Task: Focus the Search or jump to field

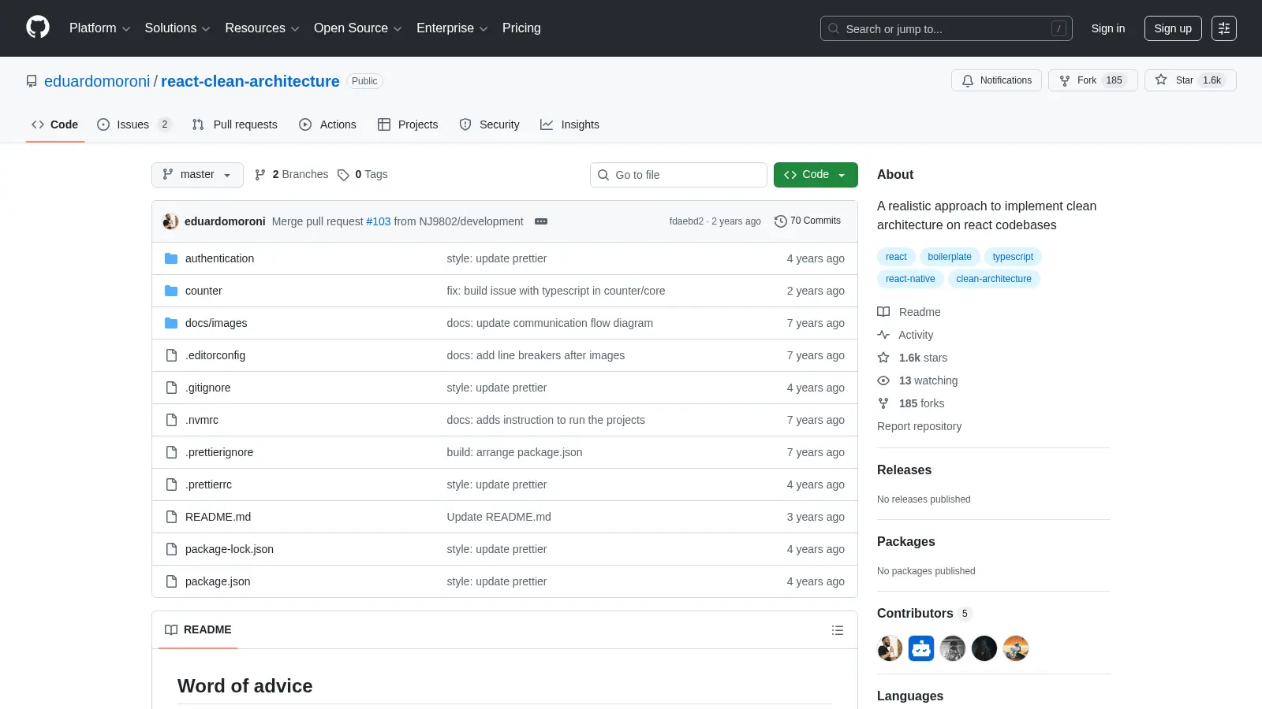Action: click(x=946, y=28)
